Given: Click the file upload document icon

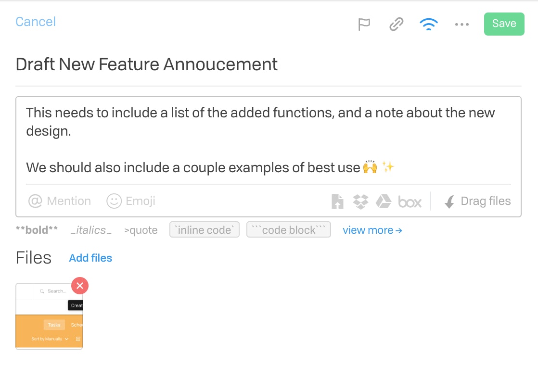Looking at the screenshot, I should (337, 202).
